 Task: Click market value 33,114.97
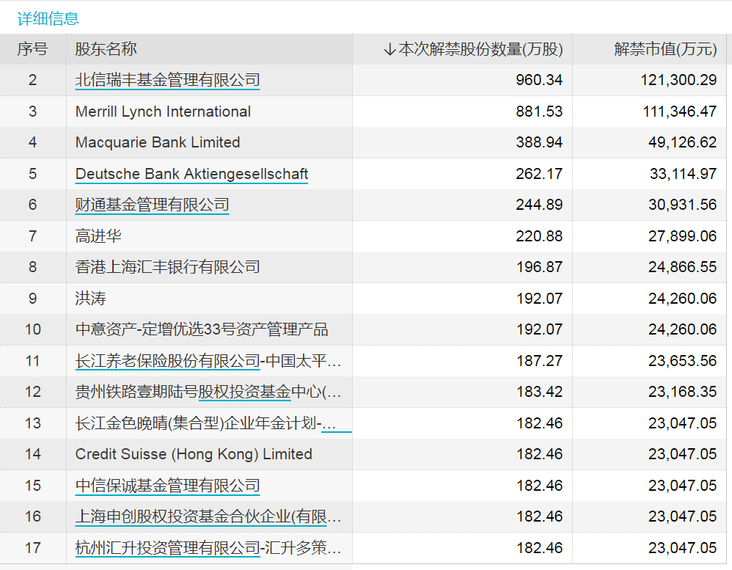tap(683, 174)
